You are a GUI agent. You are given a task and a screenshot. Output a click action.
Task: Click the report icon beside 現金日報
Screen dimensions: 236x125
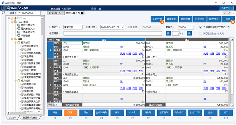(x=22, y=56)
